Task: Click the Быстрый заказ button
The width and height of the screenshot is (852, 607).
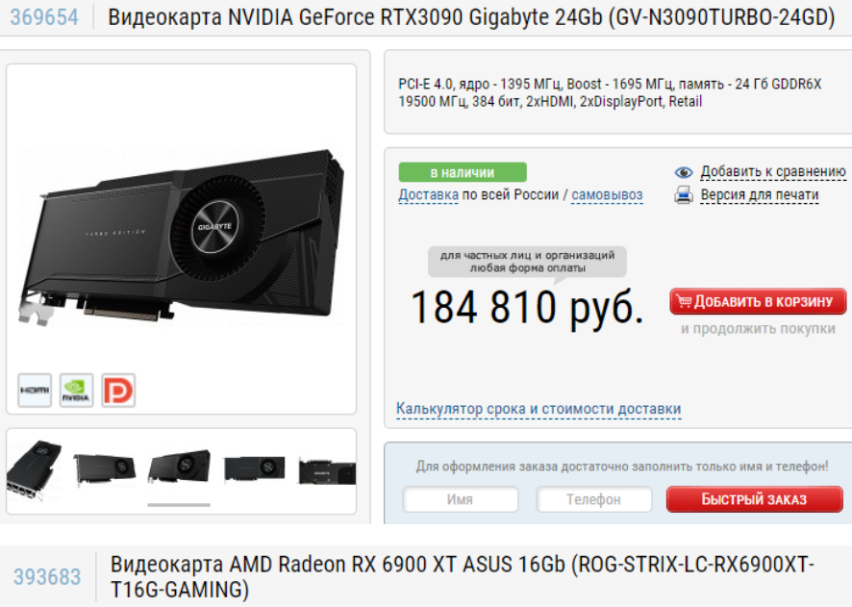Action: [754, 499]
